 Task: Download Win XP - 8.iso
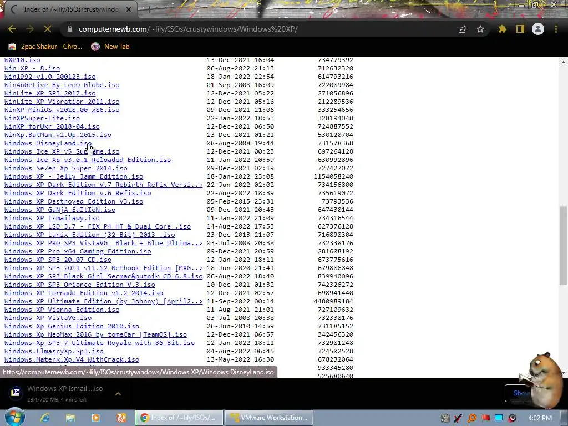(32, 68)
